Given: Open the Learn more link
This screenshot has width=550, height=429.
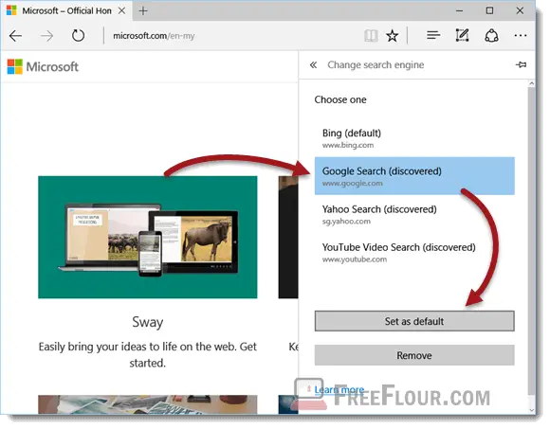Looking at the screenshot, I should 339,389.
